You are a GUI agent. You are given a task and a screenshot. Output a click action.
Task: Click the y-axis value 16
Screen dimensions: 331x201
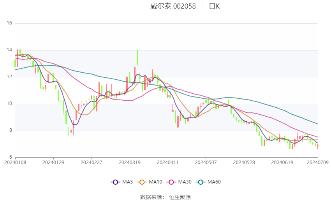tap(9, 23)
